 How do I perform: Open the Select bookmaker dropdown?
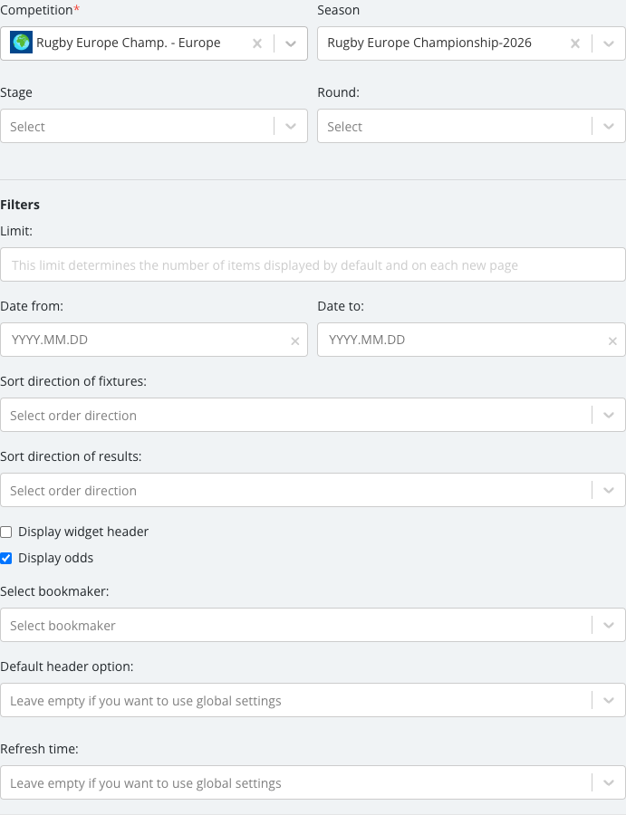pyautogui.click(x=313, y=625)
